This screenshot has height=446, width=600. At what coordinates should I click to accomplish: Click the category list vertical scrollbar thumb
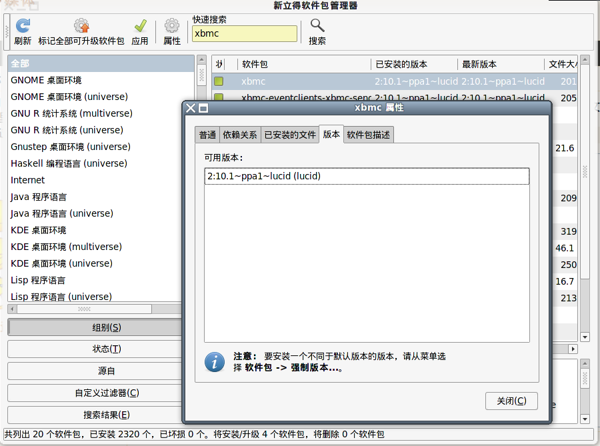(x=201, y=75)
